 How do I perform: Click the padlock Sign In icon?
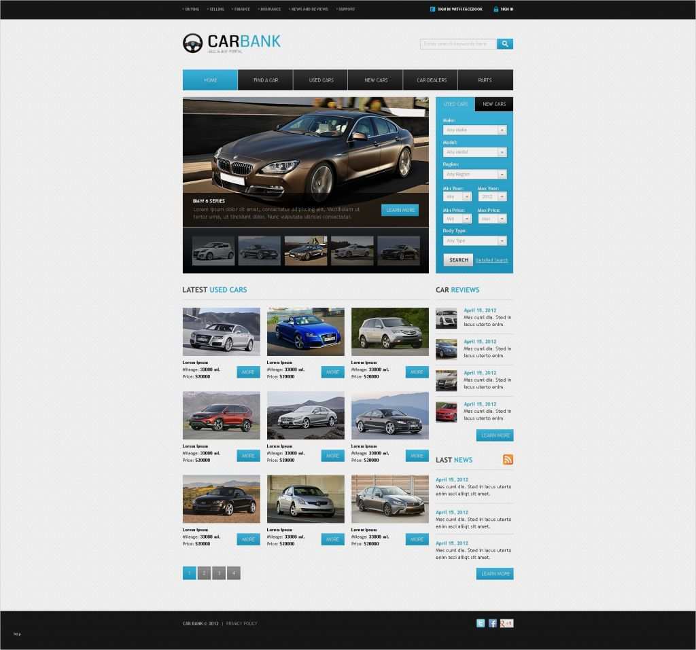pos(495,9)
